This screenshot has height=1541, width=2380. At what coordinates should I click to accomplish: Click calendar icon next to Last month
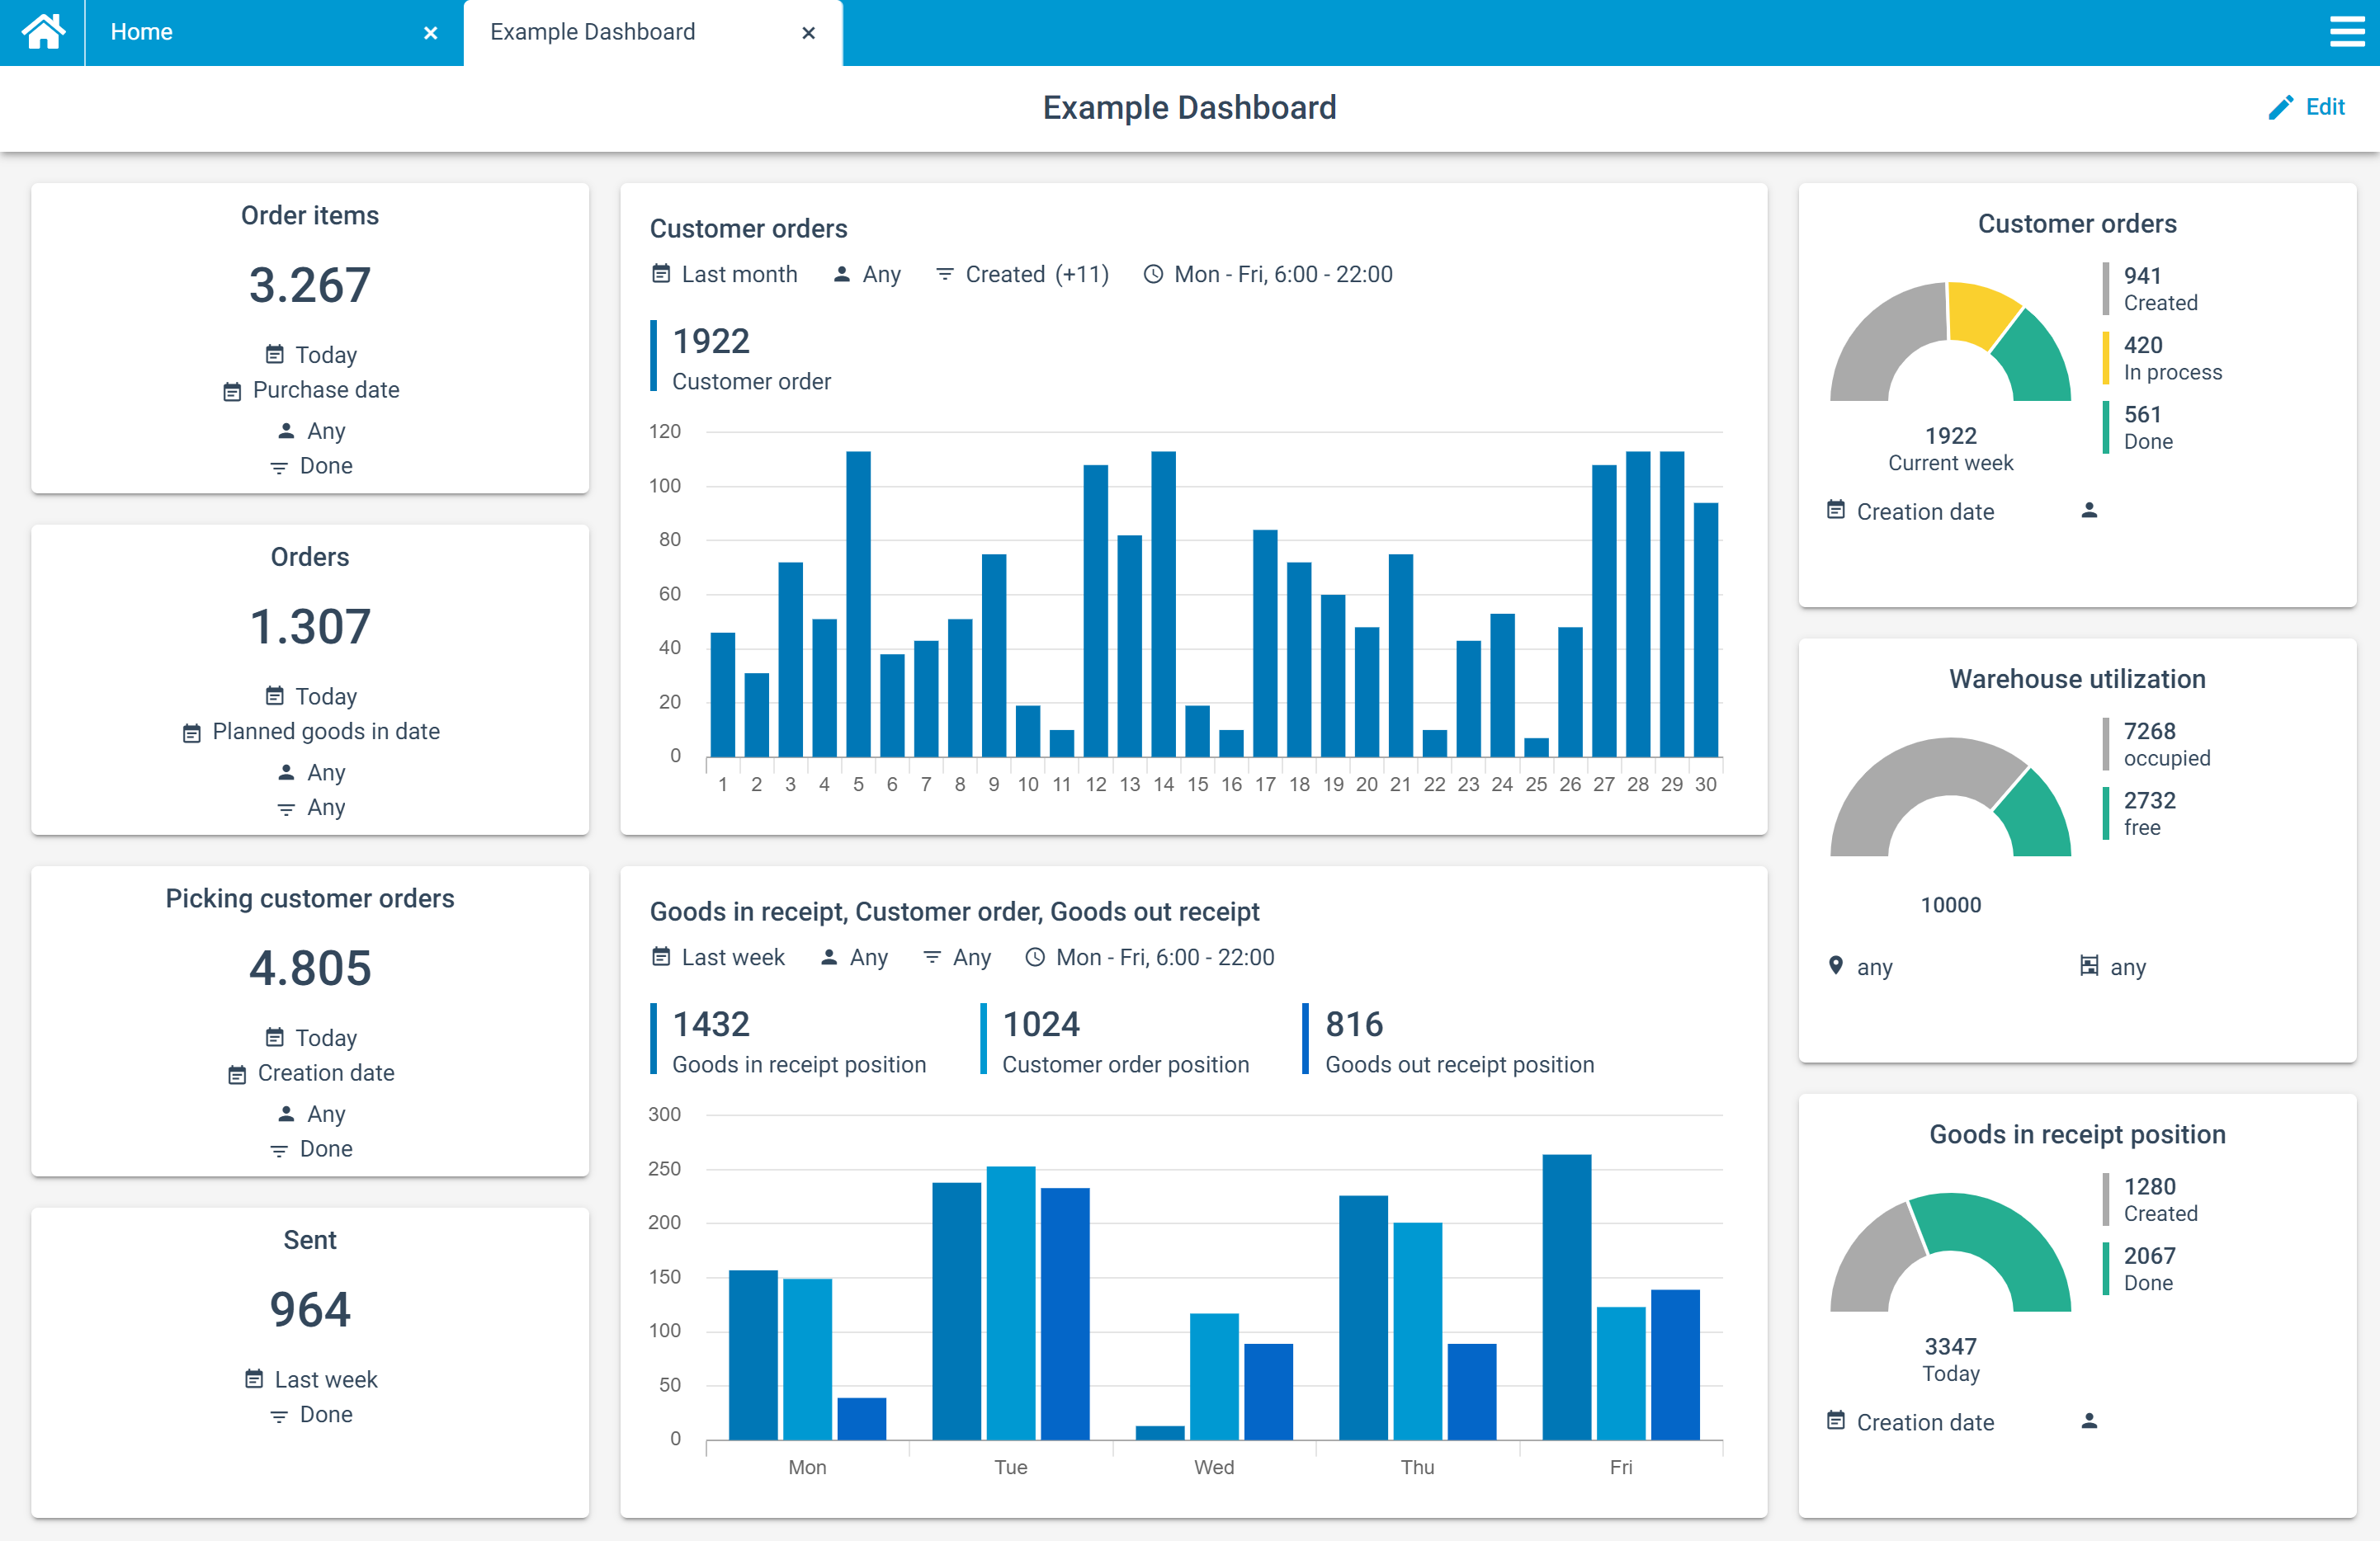point(661,274)
